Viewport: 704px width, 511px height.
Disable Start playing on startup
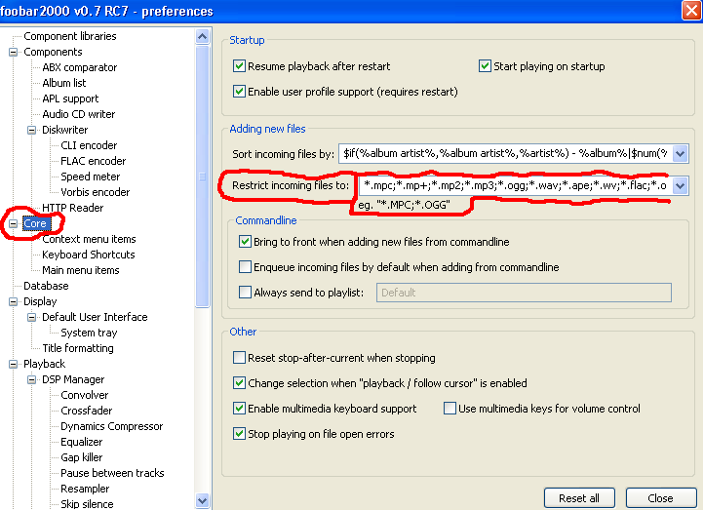[x=485, y=66]
